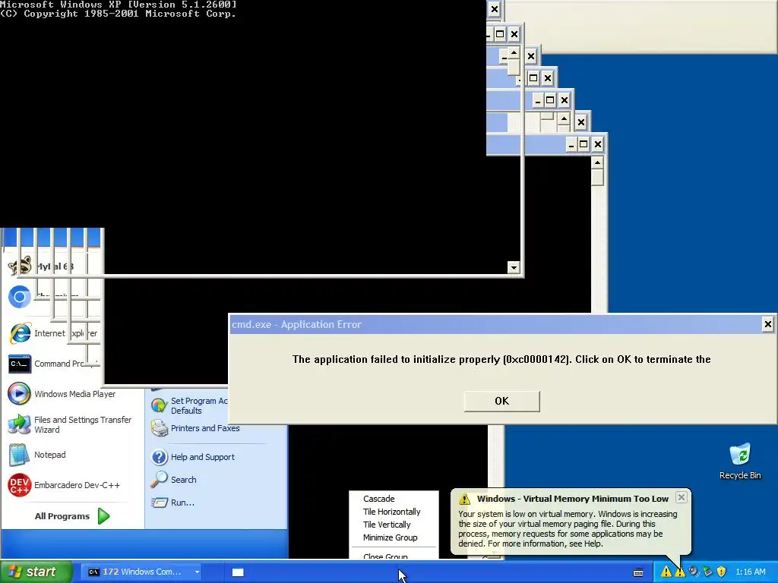Click the scrollbar thumb of the rear command window

click(x=597, y=177)
